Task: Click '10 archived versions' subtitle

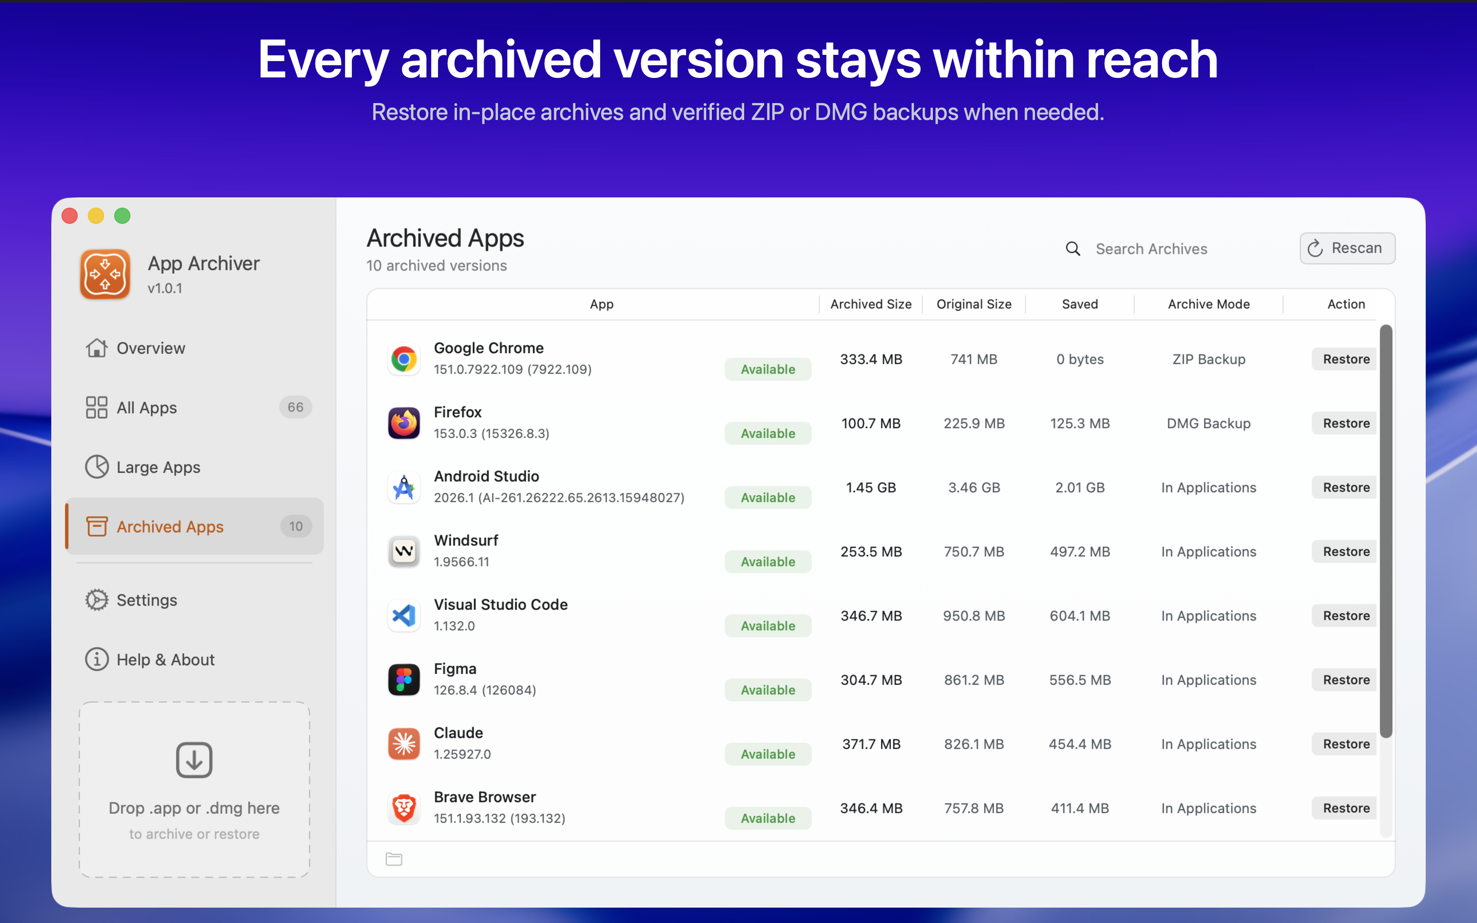Action: pos(436,266)
